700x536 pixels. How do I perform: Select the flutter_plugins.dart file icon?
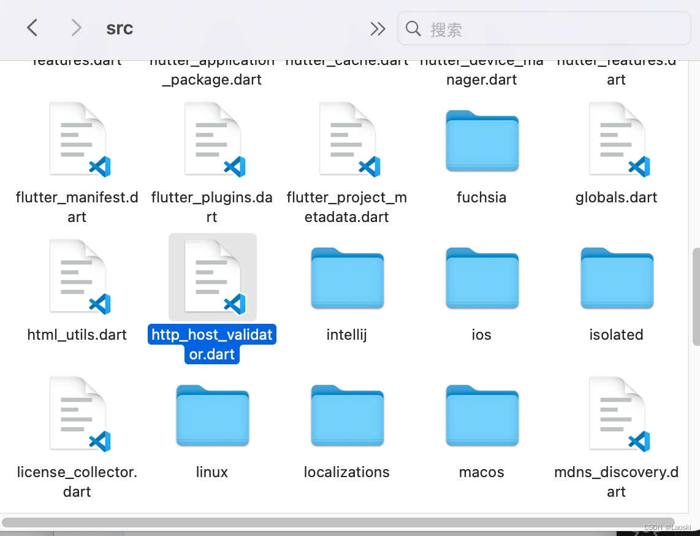[215, 140]
